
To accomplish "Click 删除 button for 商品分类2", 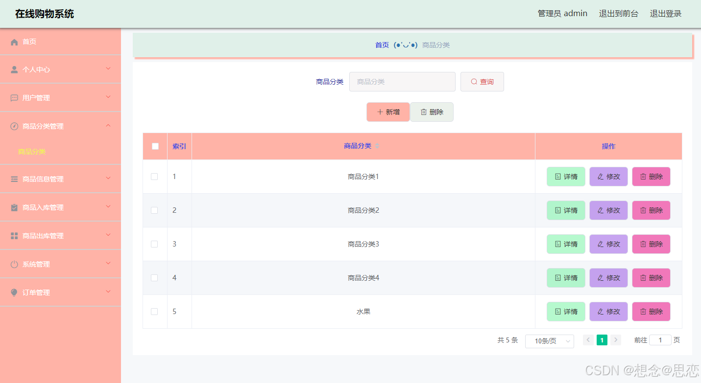I will point(651,210).
